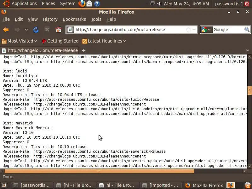The height and width of the screenshot is (189, 252).
Task: Click the 'Done' status bar text
Action: tap(8, 177)
